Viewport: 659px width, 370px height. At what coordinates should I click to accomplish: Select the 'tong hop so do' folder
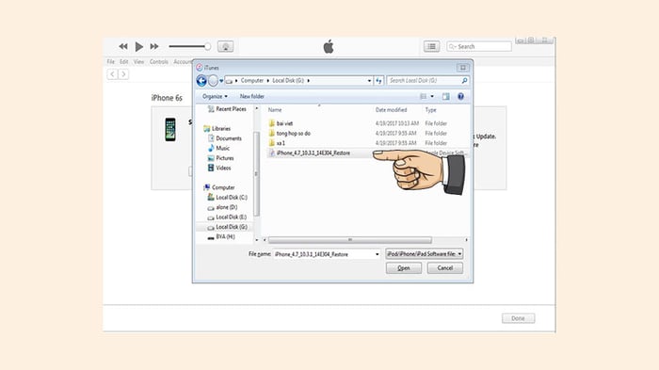[290, 134]
